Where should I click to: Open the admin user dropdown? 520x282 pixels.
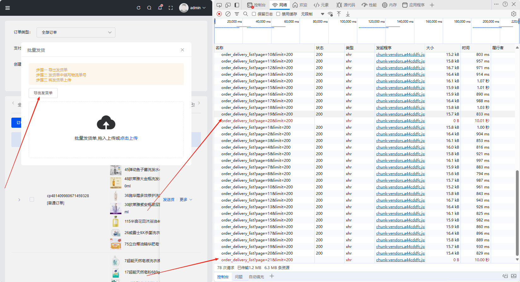tap(198, 8)
